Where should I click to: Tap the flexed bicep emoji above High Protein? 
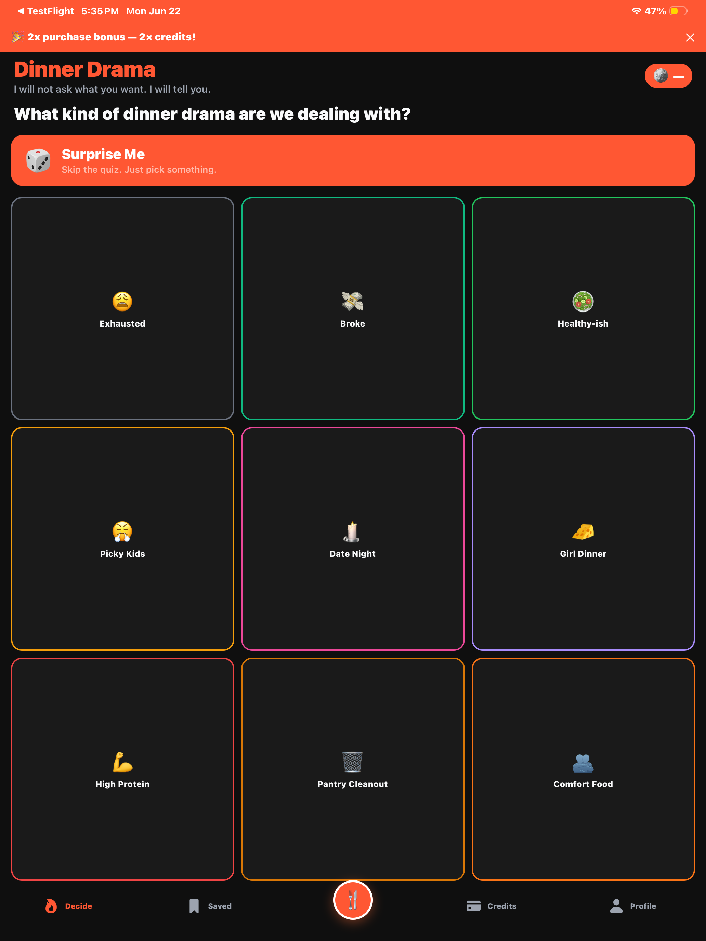122,762
